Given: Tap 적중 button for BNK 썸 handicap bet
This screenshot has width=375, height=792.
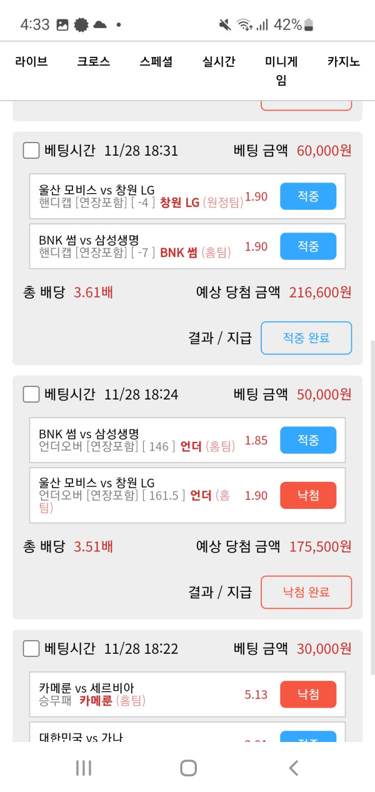Looking at the screenshot, I should pos(308,246).
